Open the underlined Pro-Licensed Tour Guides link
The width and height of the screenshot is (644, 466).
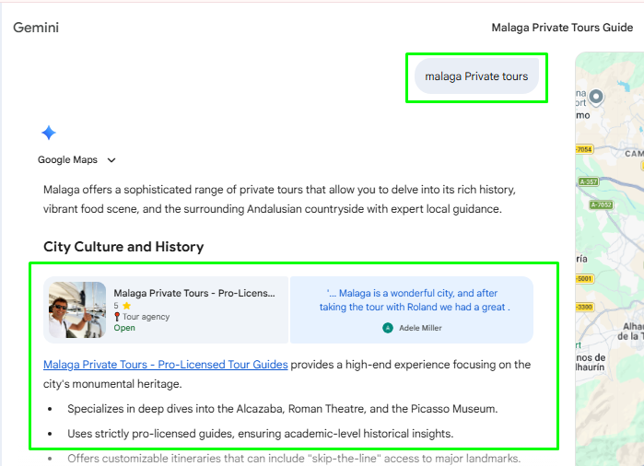click(x=166, y=365)
